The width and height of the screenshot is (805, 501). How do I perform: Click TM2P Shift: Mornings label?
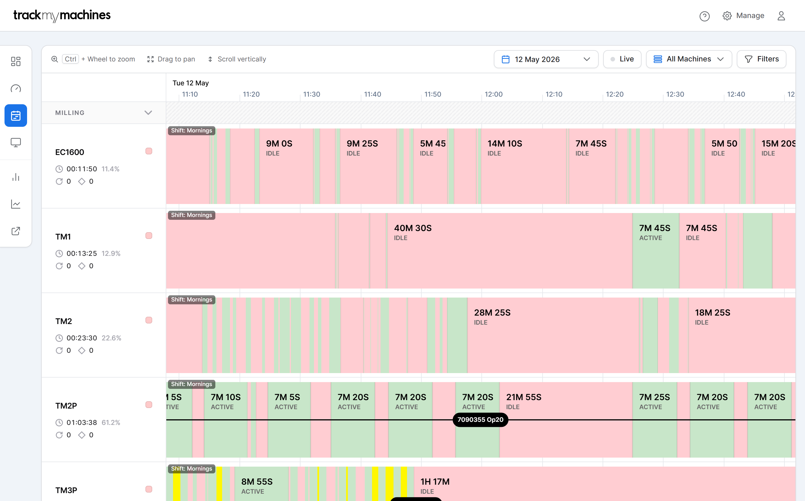tap(192, 384)
